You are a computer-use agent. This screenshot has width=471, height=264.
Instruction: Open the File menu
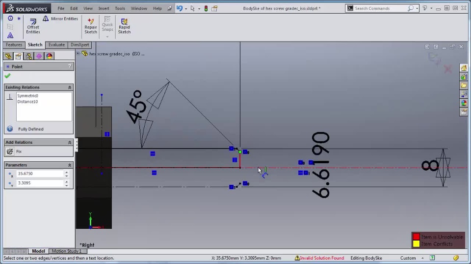tap(61, 8)
